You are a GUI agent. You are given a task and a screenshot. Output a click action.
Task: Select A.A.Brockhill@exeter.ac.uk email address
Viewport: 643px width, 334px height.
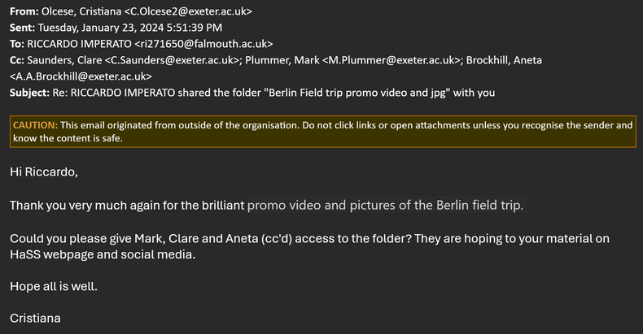[81, 76]
